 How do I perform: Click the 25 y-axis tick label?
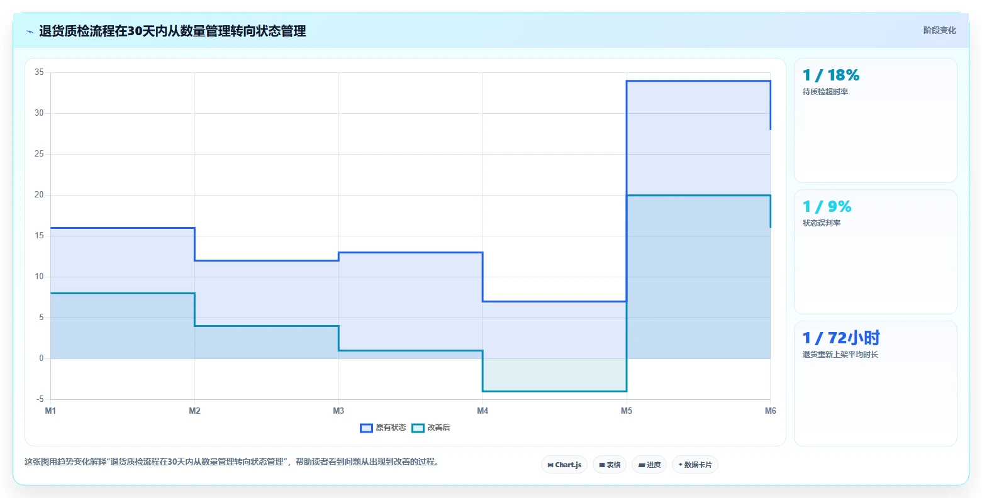pyautogui.click(x=39, y=154)
